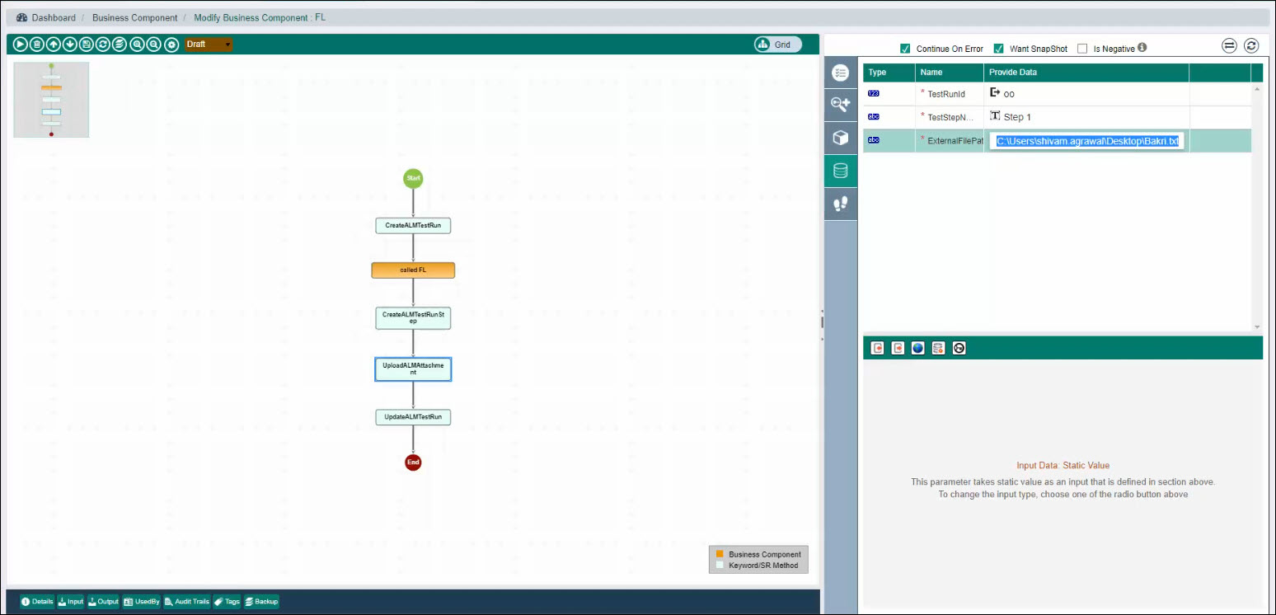Open the Draft status dropdown

209,45
